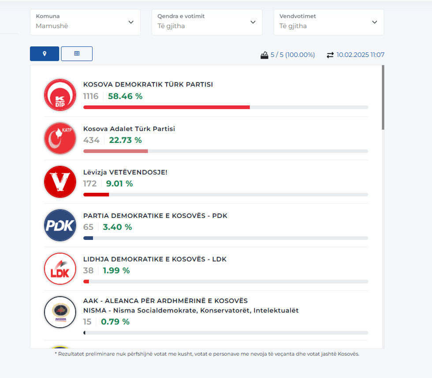Click the LDK party logo
Image resolution: width=432 pixels, height=378 pixels.
pos(60,269)
